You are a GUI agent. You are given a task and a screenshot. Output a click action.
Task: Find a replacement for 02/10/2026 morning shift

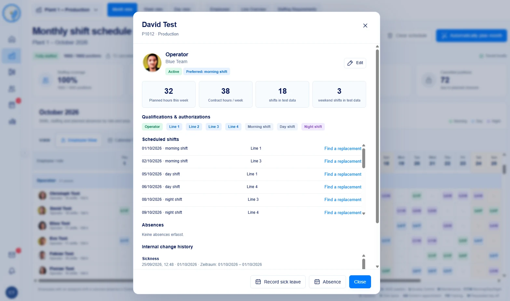point(343,161)
